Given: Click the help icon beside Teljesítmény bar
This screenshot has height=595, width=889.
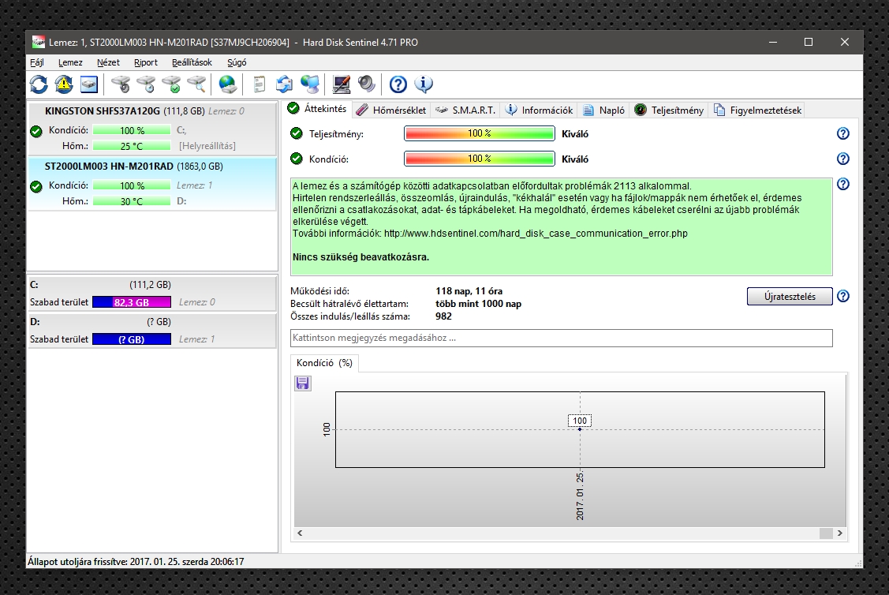Looking at the screenshot, I should (x=843, y=133).
